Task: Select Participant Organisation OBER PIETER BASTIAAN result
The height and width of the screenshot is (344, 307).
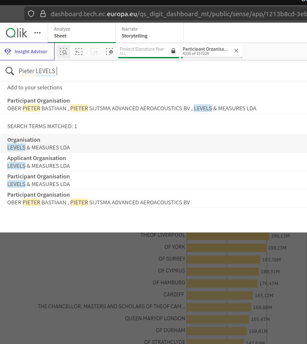Action: click(x=153, y=198)
